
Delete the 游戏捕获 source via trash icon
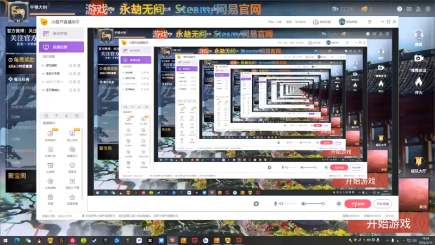coord(79,65)
